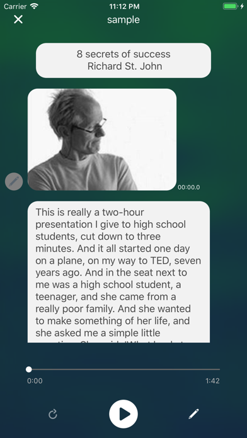This screenshot has width=247, height=438.
Task: Tap the 1:42 total duration label
Action: 212,381
